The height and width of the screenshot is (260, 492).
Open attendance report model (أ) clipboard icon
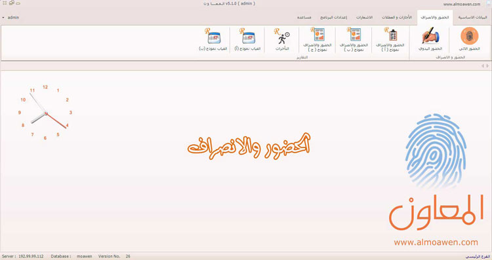pos(390,39)
